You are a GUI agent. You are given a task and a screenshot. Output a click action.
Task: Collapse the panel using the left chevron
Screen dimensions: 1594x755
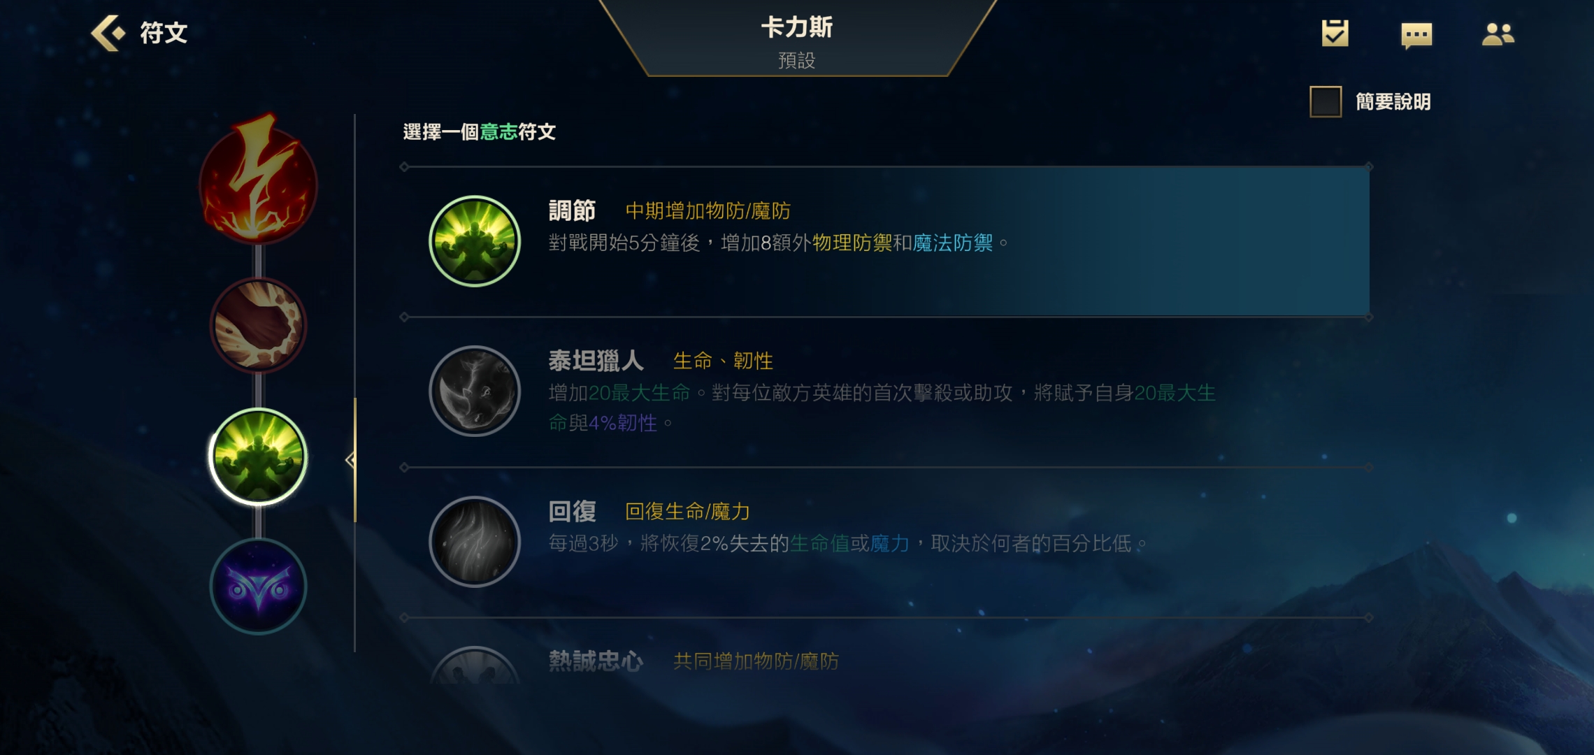pyautogui.click(x=350, y=460)
